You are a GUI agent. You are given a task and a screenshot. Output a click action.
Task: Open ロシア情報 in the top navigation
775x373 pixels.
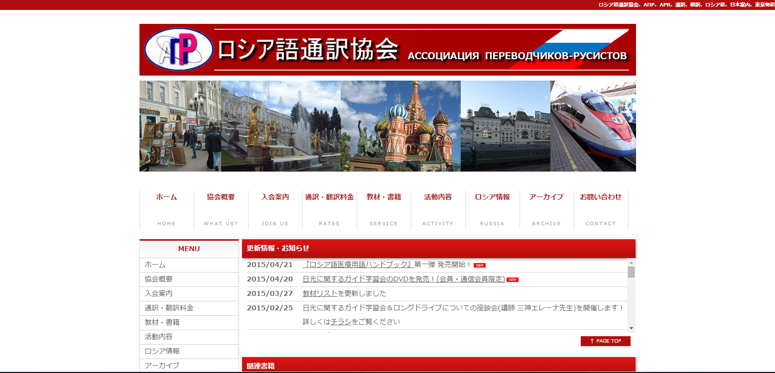(x=492, y=209)
